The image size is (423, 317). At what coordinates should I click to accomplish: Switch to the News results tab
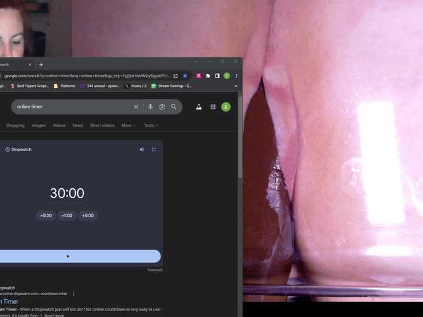tap(78, 125)
